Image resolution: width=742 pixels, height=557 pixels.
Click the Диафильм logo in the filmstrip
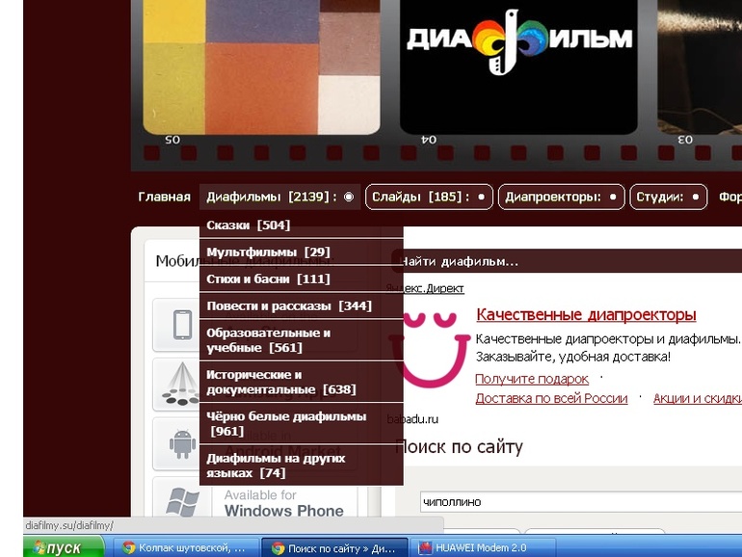519,41
